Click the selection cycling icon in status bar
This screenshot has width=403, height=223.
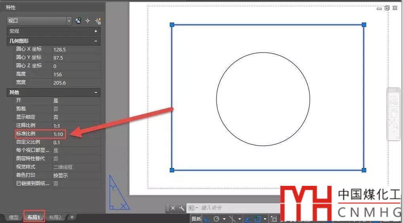(x=274, y=219)
